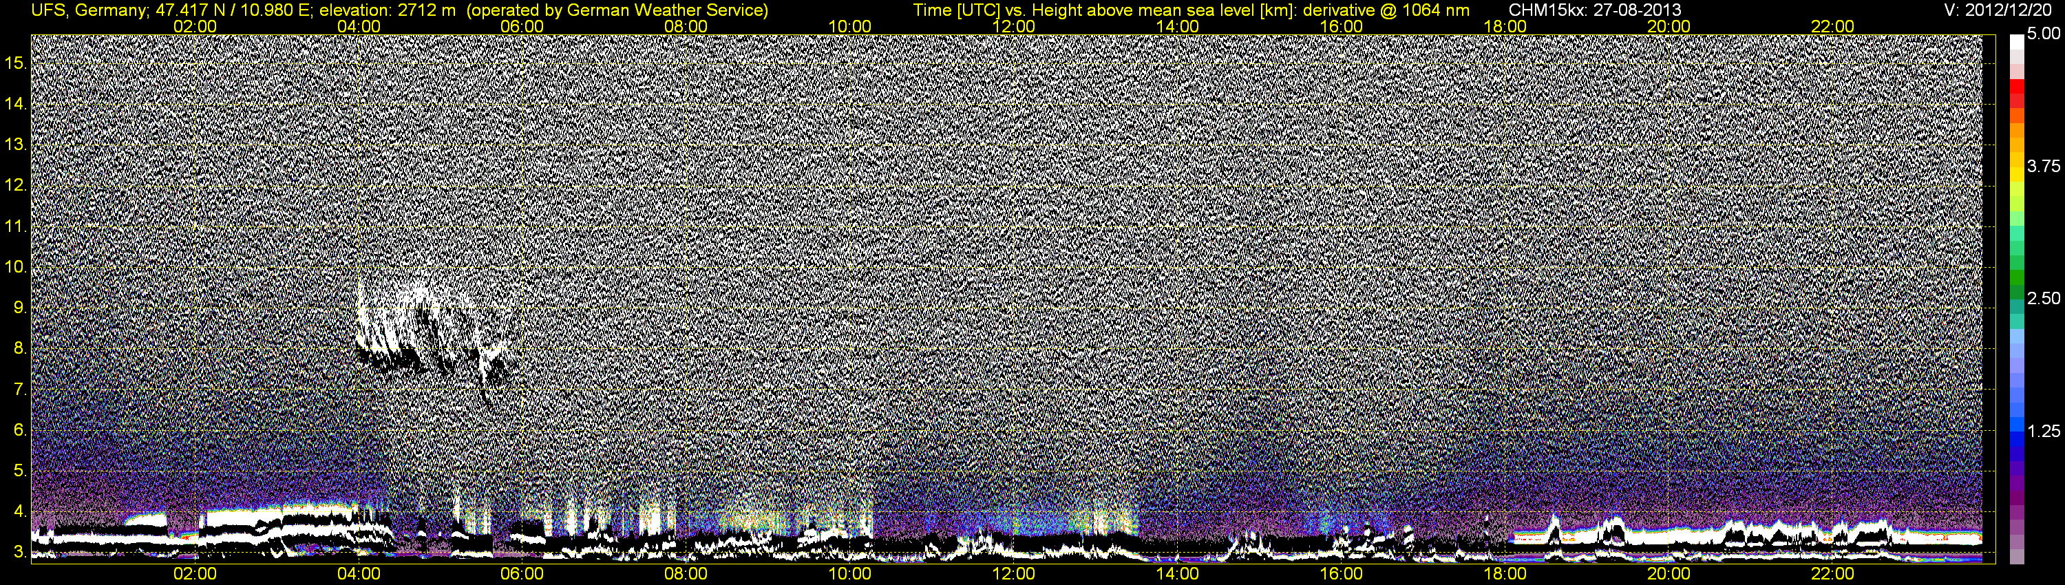Viewport: 2065px width, 585px height.
Task: Click the '14:00' label on the top time axis
Action: click(1178, 26)
